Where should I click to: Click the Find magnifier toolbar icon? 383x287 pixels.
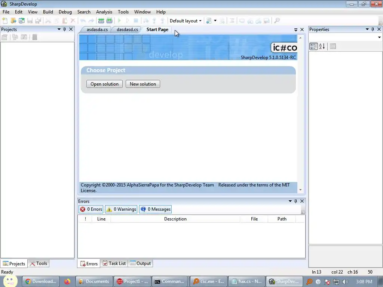(x=277, y=21)
